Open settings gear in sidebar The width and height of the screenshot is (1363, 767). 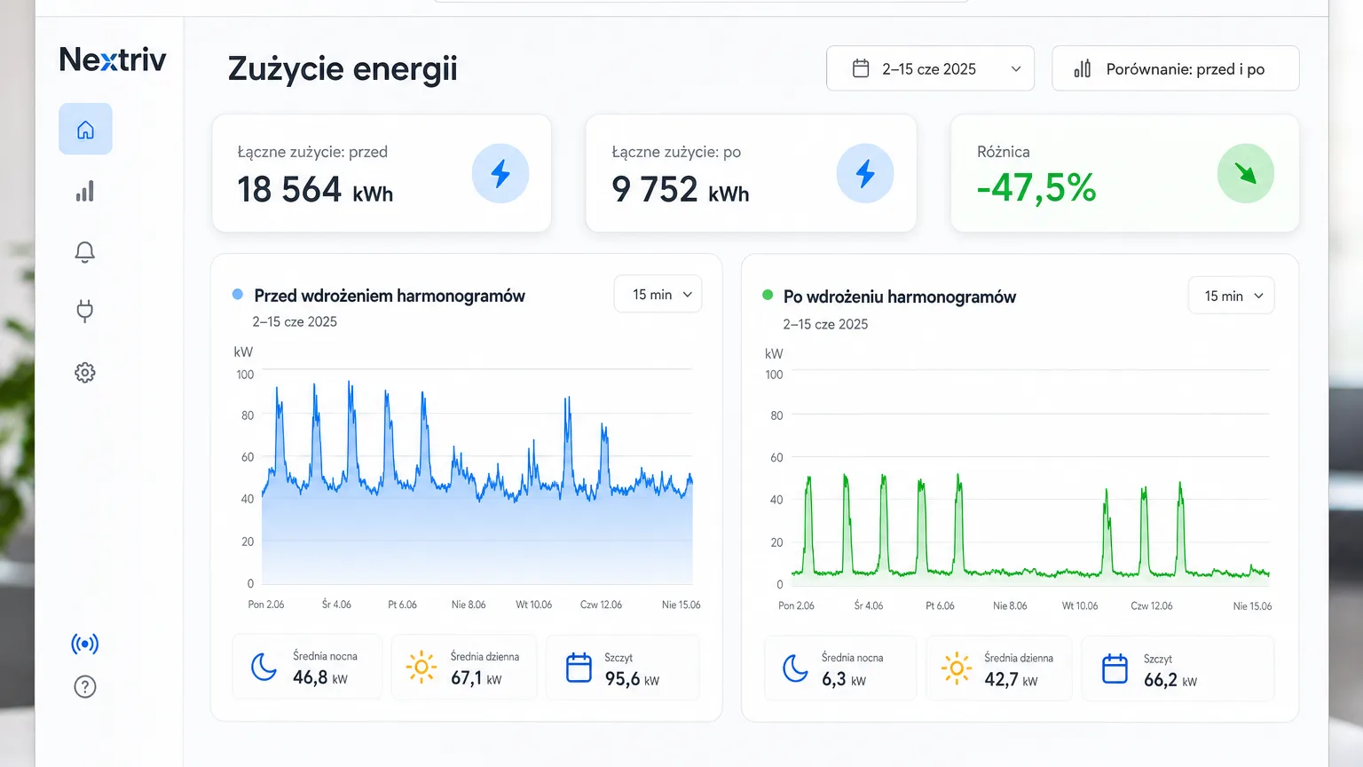click(x=85, y=372)
